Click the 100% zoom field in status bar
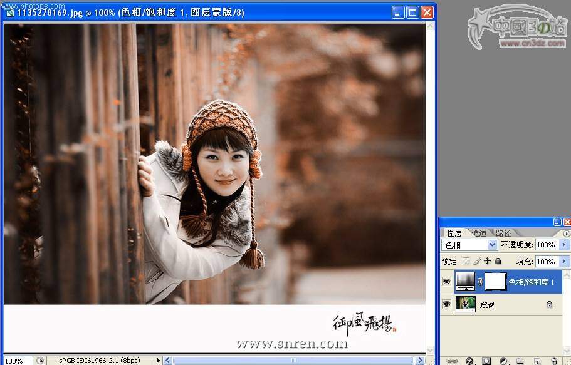 (17, 361)
